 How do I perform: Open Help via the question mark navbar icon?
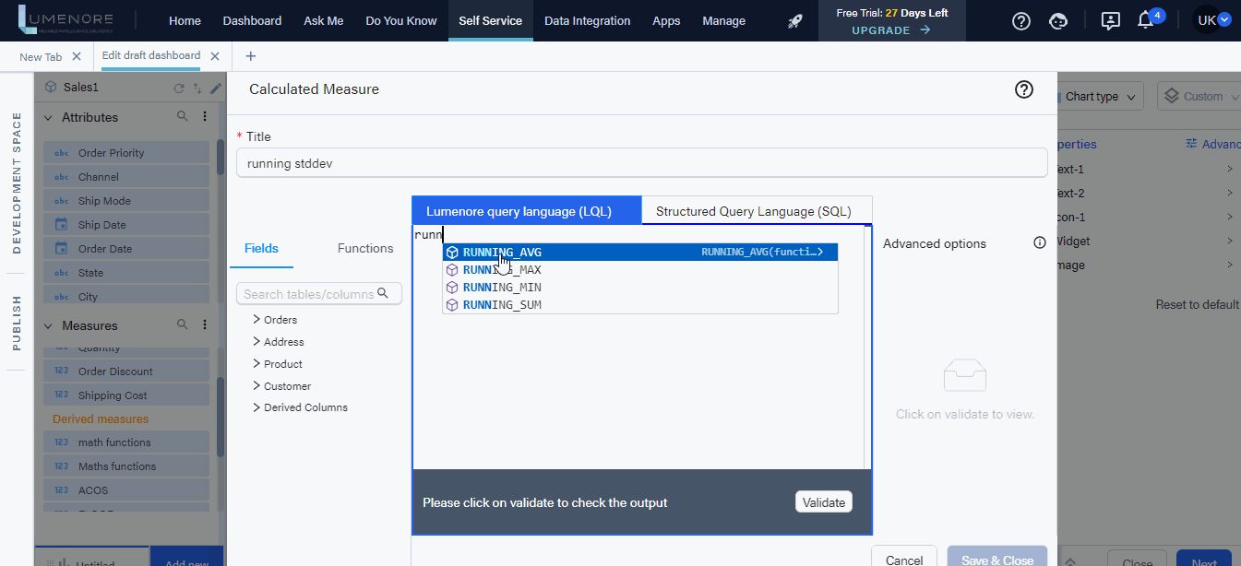coord(1020,20)
